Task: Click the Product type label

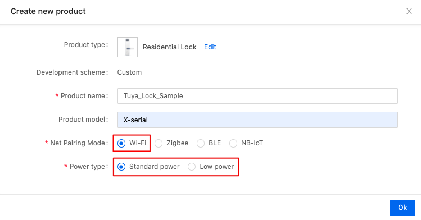Action: point(86,45)
